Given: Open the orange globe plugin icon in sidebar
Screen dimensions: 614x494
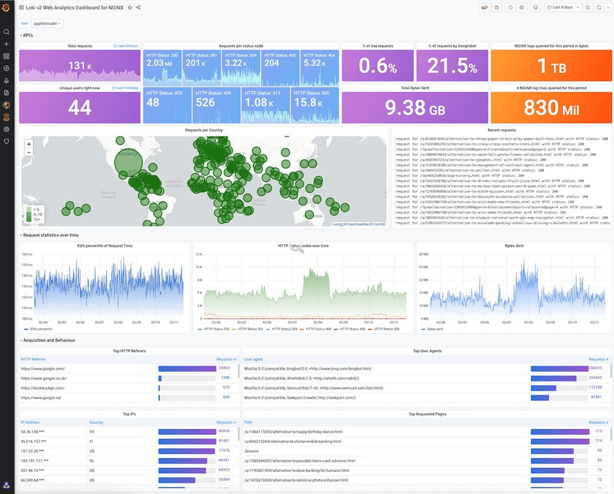Looking at the screenshot, I should (6, 105).
